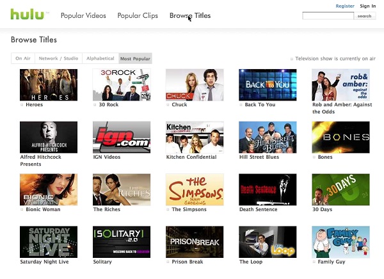Open the Hill Street Blues thumbnail
Image resolution: width=384 pixels, height=279 pixels.
click(x=268, y=137)
